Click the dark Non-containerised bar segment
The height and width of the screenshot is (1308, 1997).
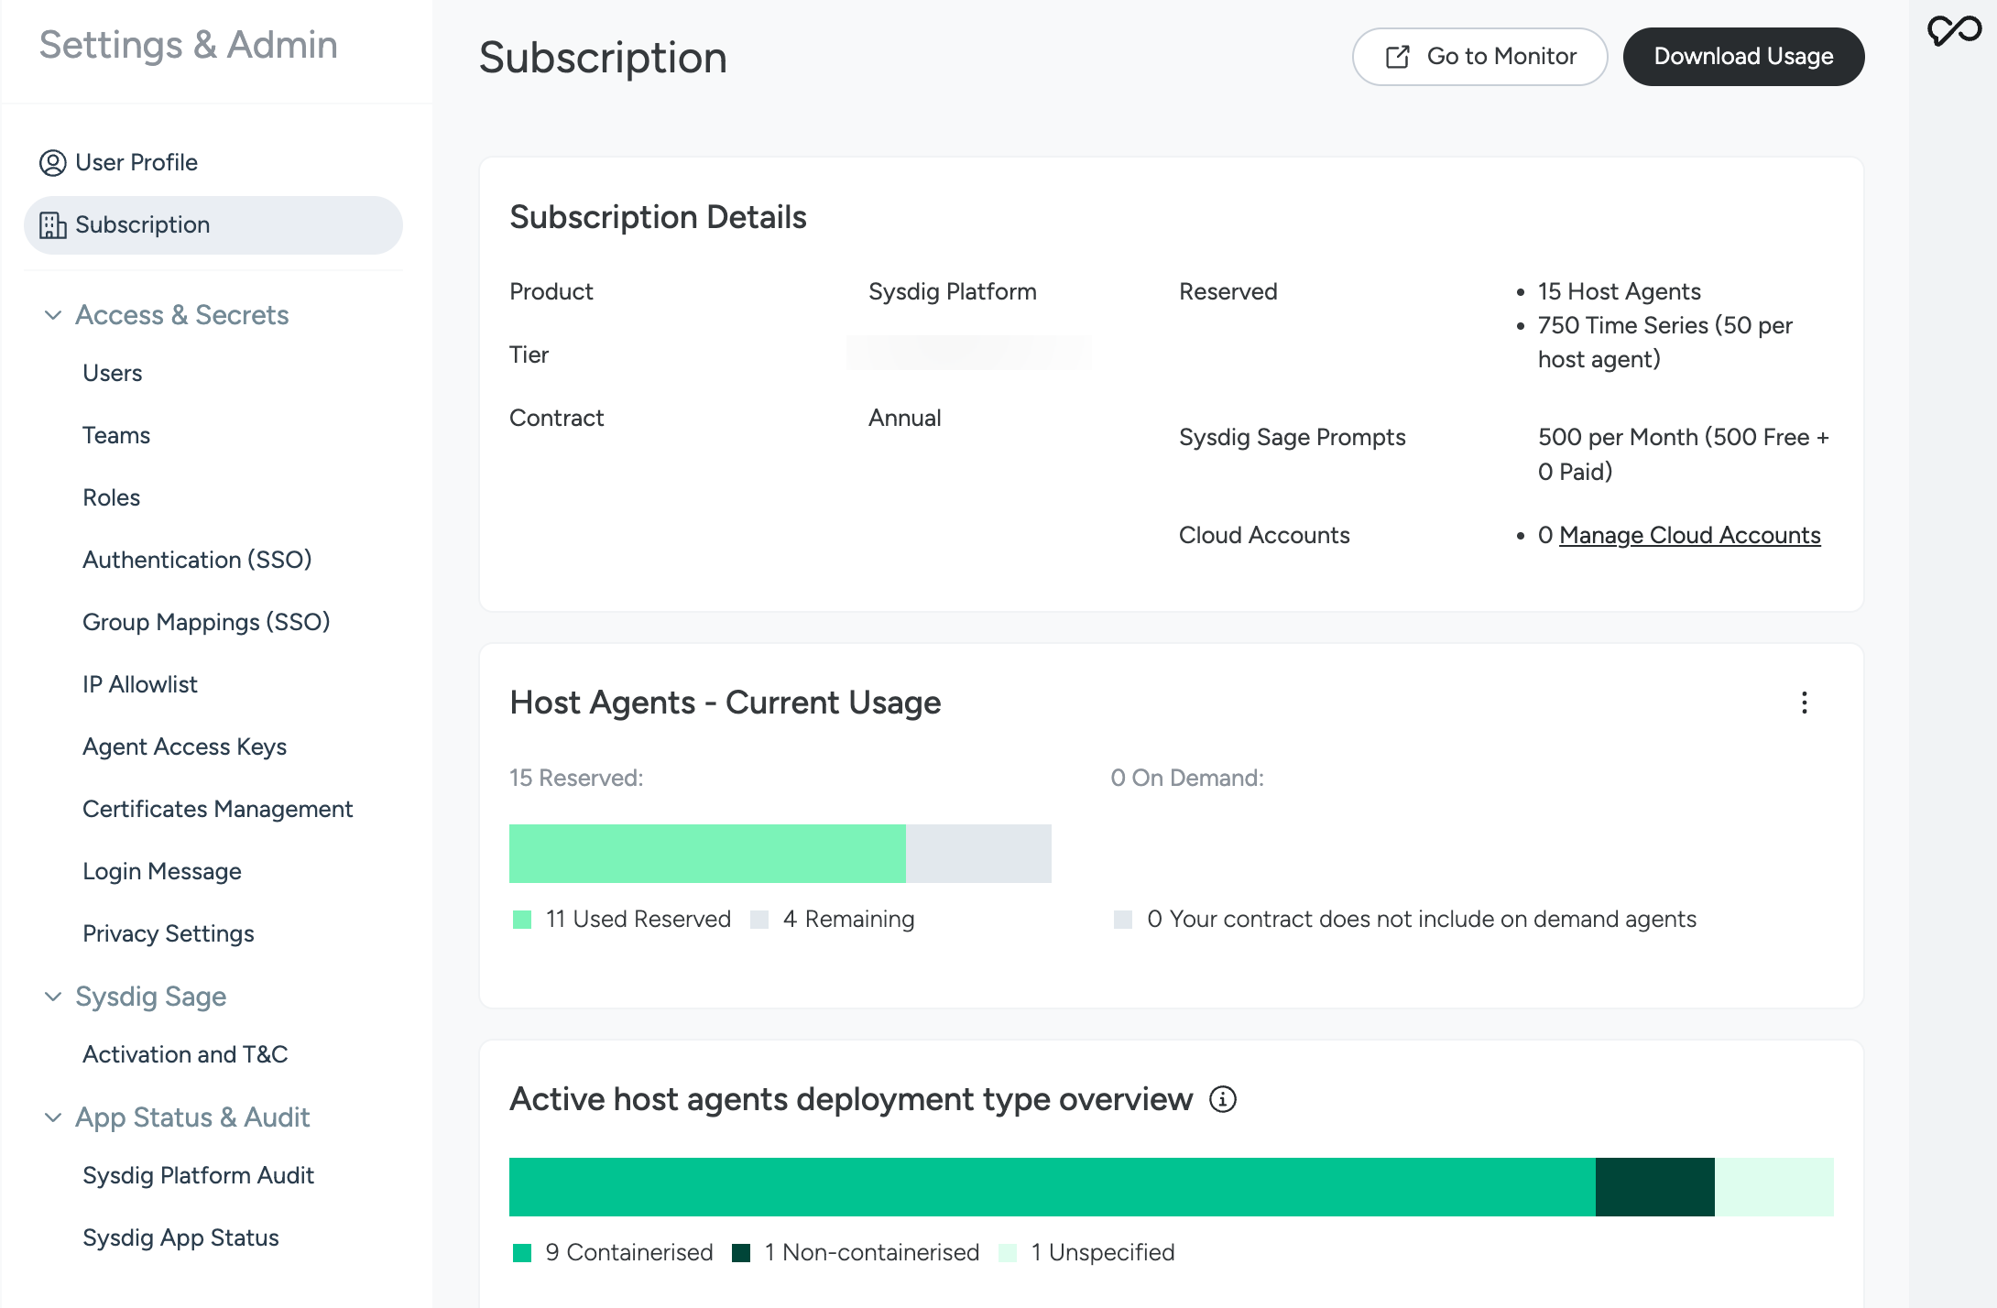pos(1655,1187)
